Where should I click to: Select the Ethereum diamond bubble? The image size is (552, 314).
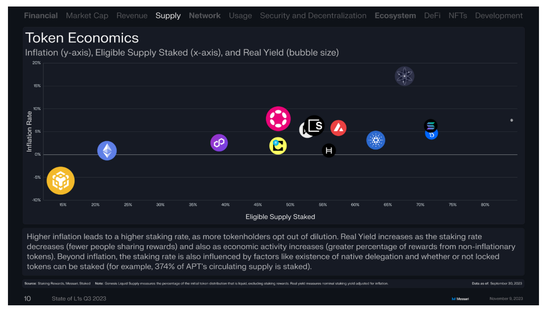point(107,150)
